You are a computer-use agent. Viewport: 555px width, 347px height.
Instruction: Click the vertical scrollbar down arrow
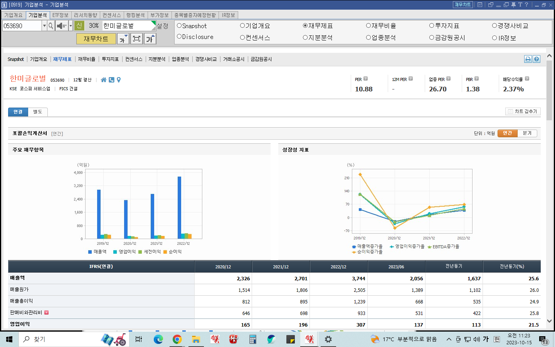point(550,321)
